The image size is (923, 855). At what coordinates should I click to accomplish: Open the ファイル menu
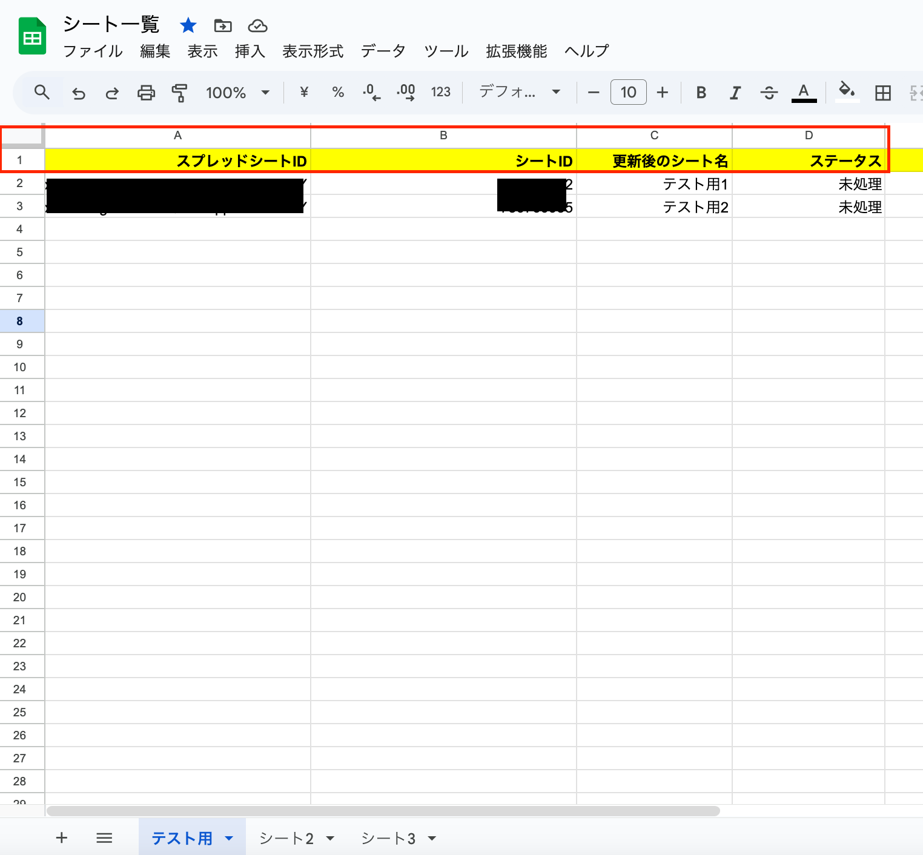[93, 51]
